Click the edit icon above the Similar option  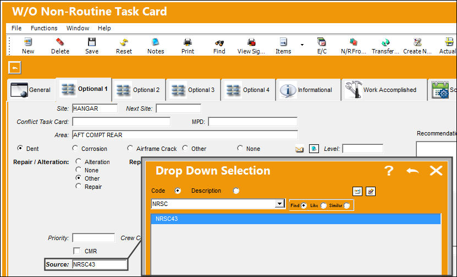point(371,192)
